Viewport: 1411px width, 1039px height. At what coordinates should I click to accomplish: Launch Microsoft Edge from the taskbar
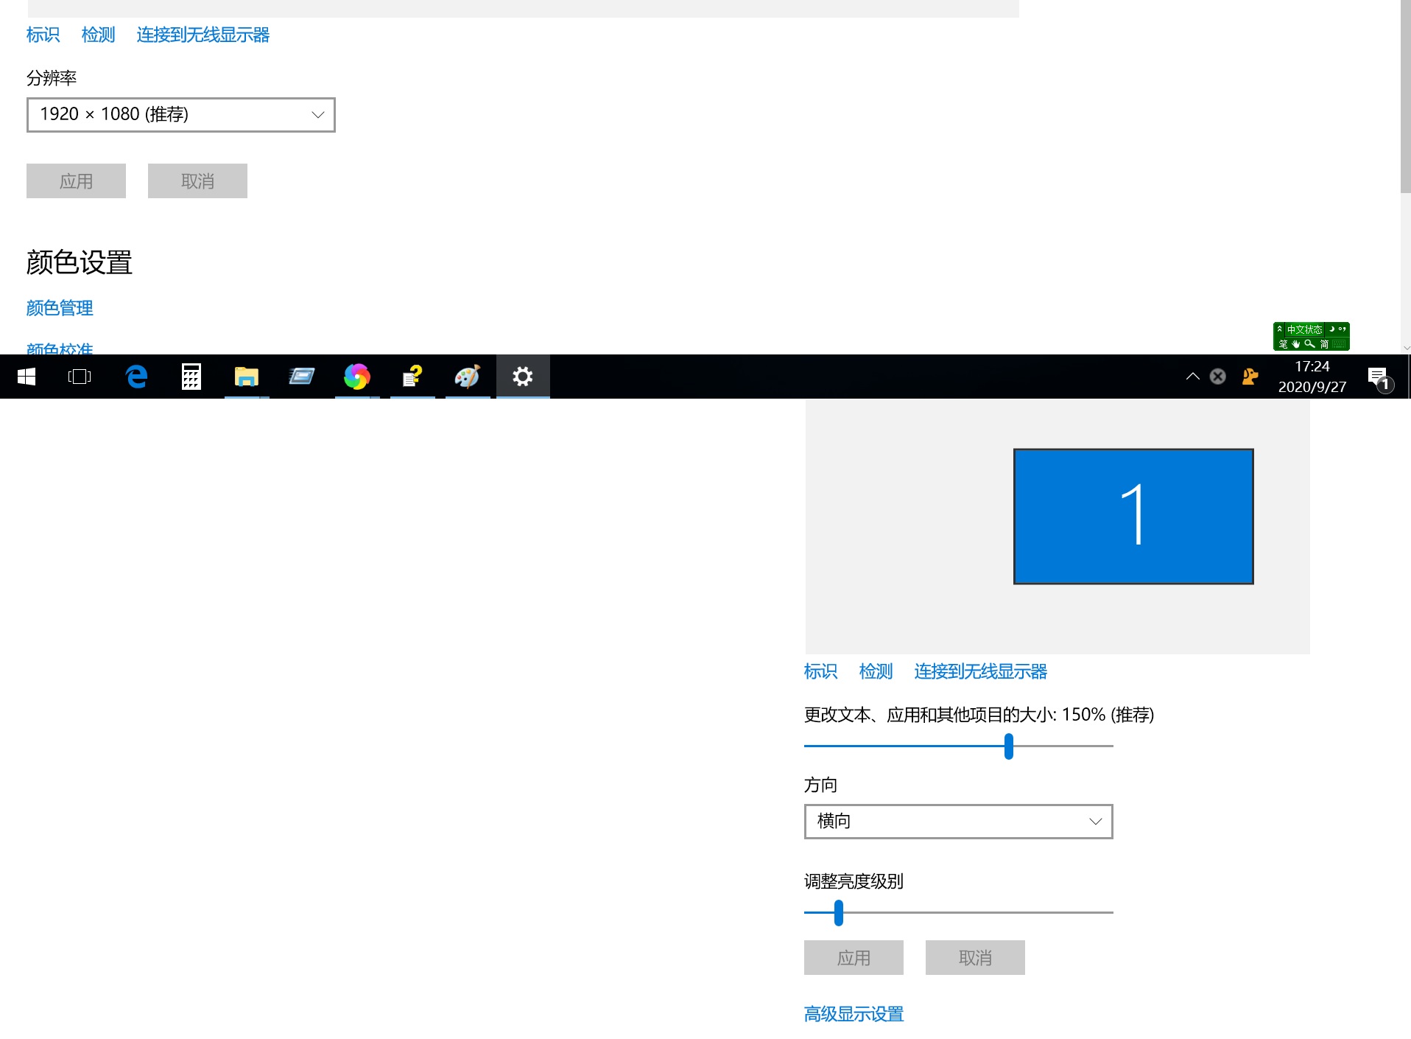coord(136,377)
